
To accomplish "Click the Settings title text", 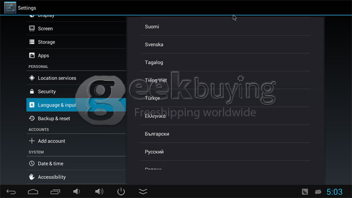I will point(27,8).
